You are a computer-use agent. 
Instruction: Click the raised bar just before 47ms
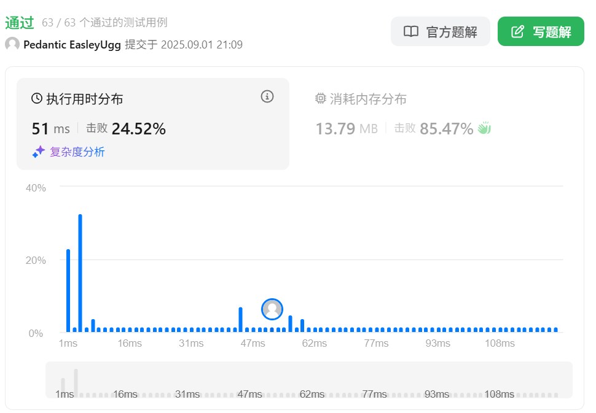pos(241,320)
